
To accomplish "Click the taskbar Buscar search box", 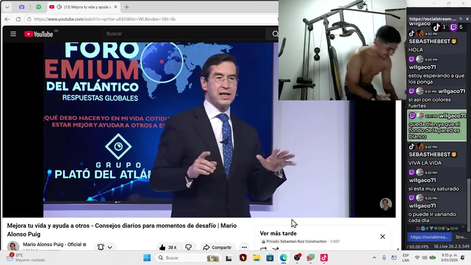I will pyautogui.click(x=188, y=258).
